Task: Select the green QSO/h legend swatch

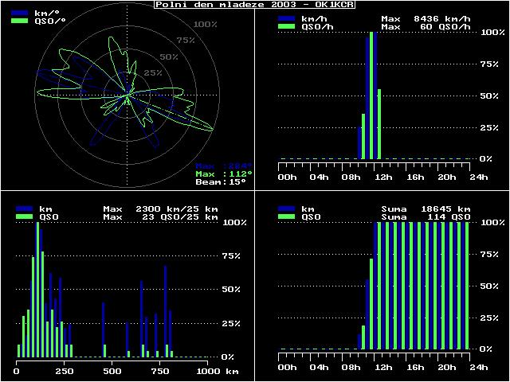Action: pyautogui.click(x=286, y=26)
